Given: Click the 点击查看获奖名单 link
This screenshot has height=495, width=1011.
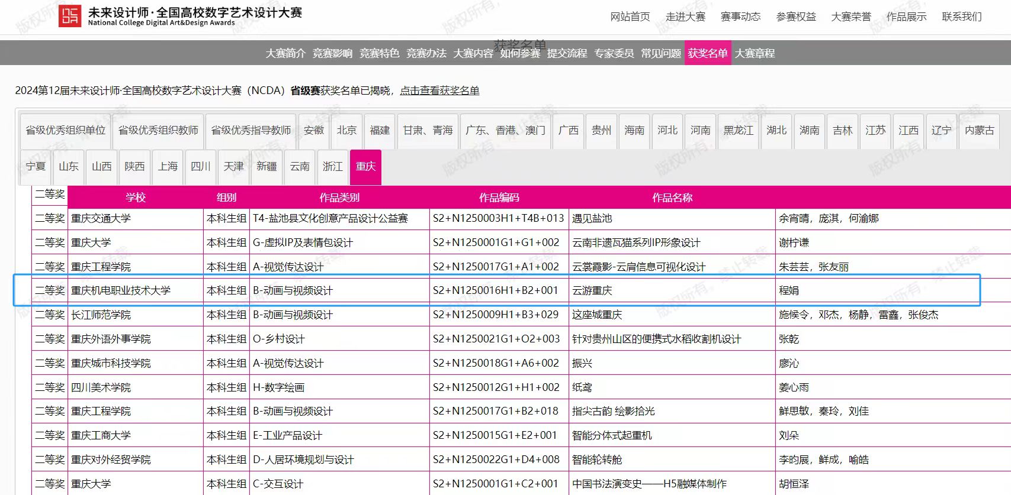Looking at the screenshot, I should (x=439, y=90).
